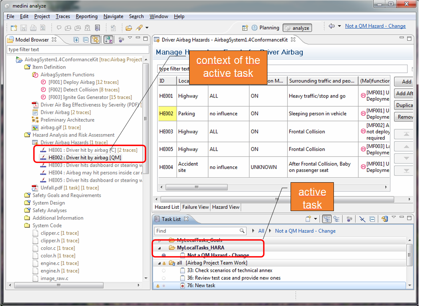This screenshot has height=306, width=422.
Task: Click Synchronize icon in Task List toolbar
Action: point(385,219)
